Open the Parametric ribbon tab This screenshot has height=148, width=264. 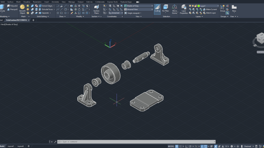(37, 2)
